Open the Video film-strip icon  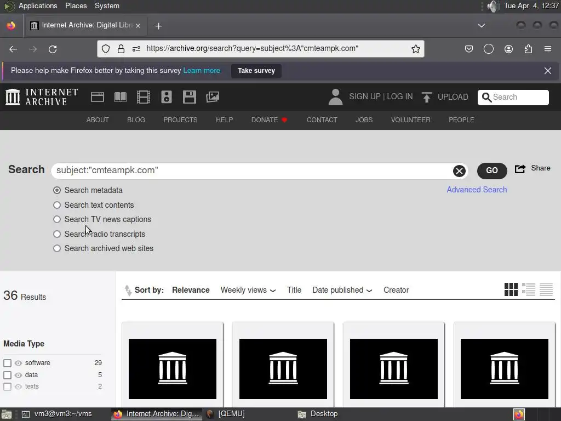pyautogui.click(x=144, y=97)
